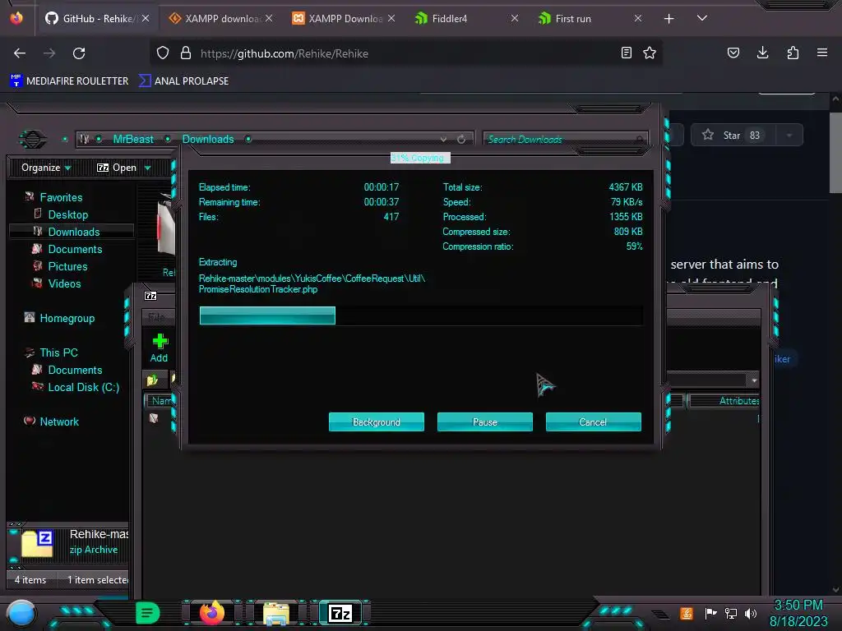
Task: Star the Rehike repository
Action: 731,136
